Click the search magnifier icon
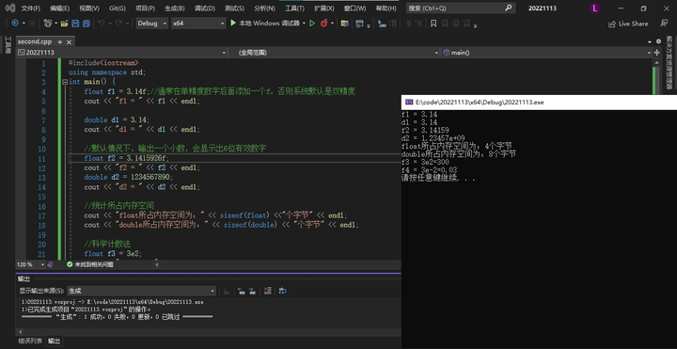The height and width of the screenshot is (349, 677). tap(509, 8)
